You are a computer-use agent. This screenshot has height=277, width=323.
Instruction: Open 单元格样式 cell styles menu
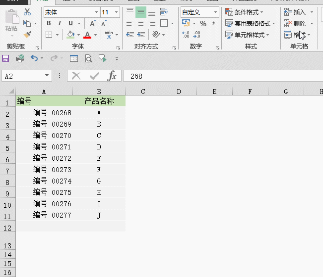247,35
